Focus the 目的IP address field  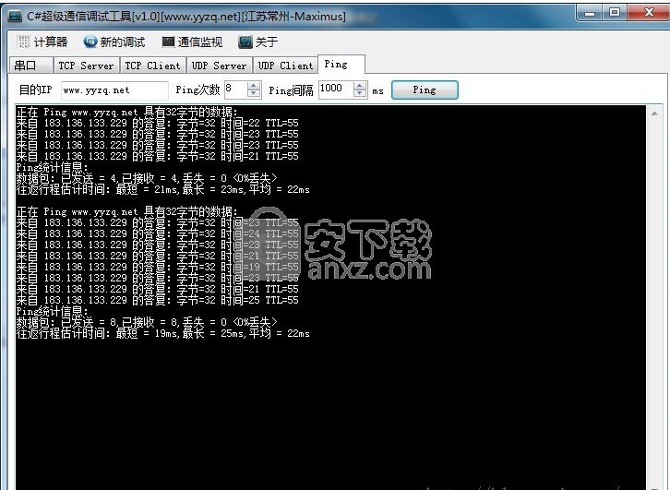pos(114,90)
